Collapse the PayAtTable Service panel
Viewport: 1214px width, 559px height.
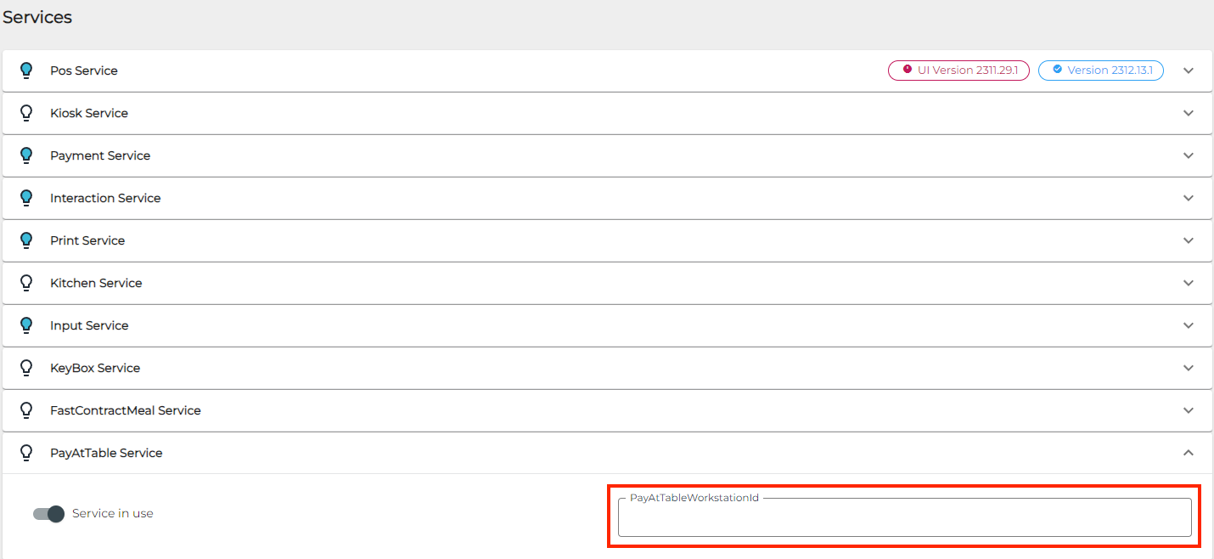(1189, 453)
